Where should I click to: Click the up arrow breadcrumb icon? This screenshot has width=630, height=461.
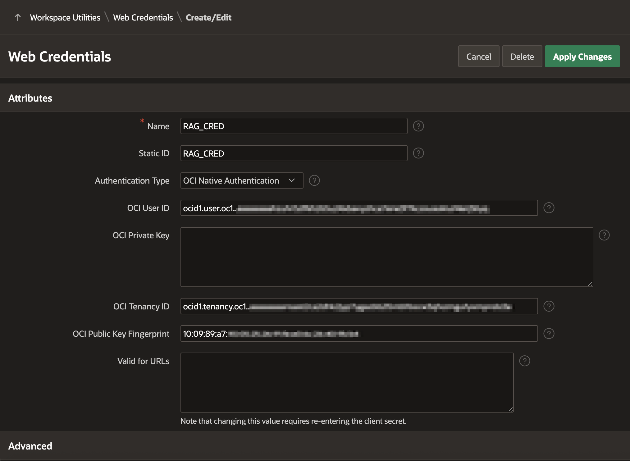pos(18,17)
